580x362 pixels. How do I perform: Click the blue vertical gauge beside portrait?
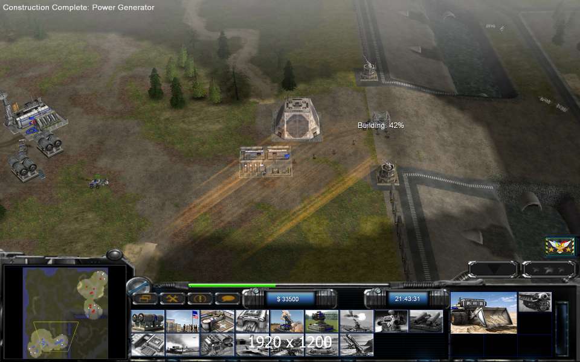562,329
